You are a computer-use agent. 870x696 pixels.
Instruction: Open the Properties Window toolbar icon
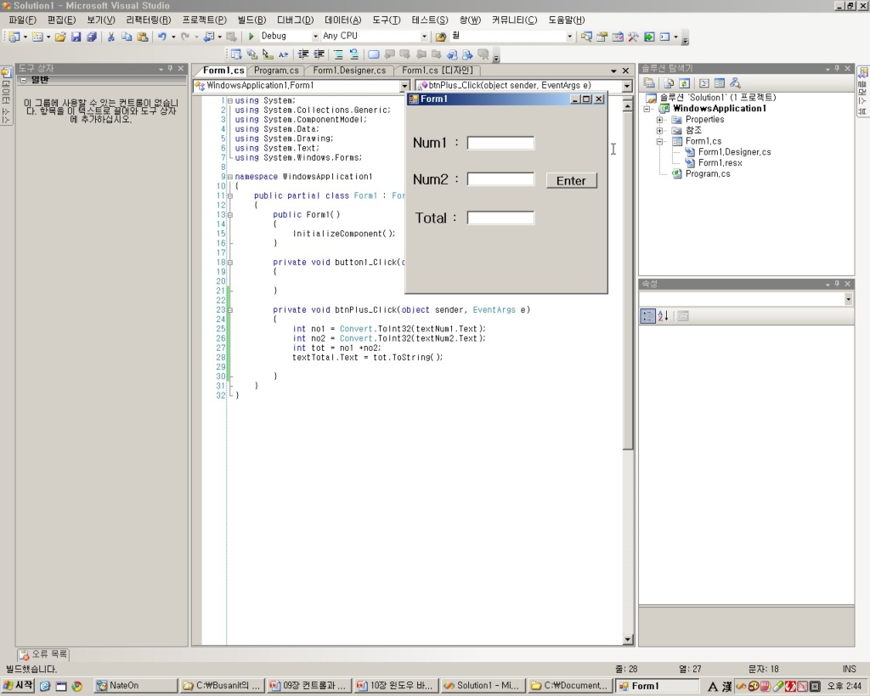click(x=602, y=37)
